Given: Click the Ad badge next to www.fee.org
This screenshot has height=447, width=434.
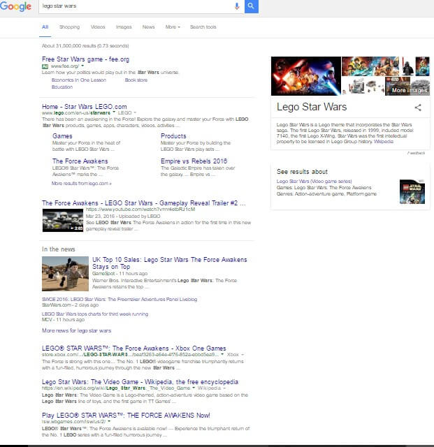Looking at the screenshot, I should [x=45, y=66].
